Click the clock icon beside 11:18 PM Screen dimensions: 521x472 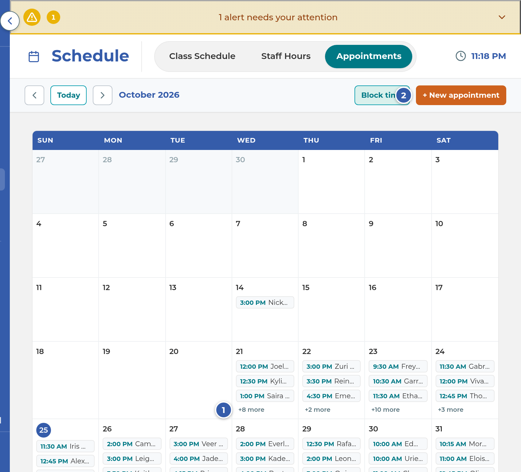click(460, 56)
